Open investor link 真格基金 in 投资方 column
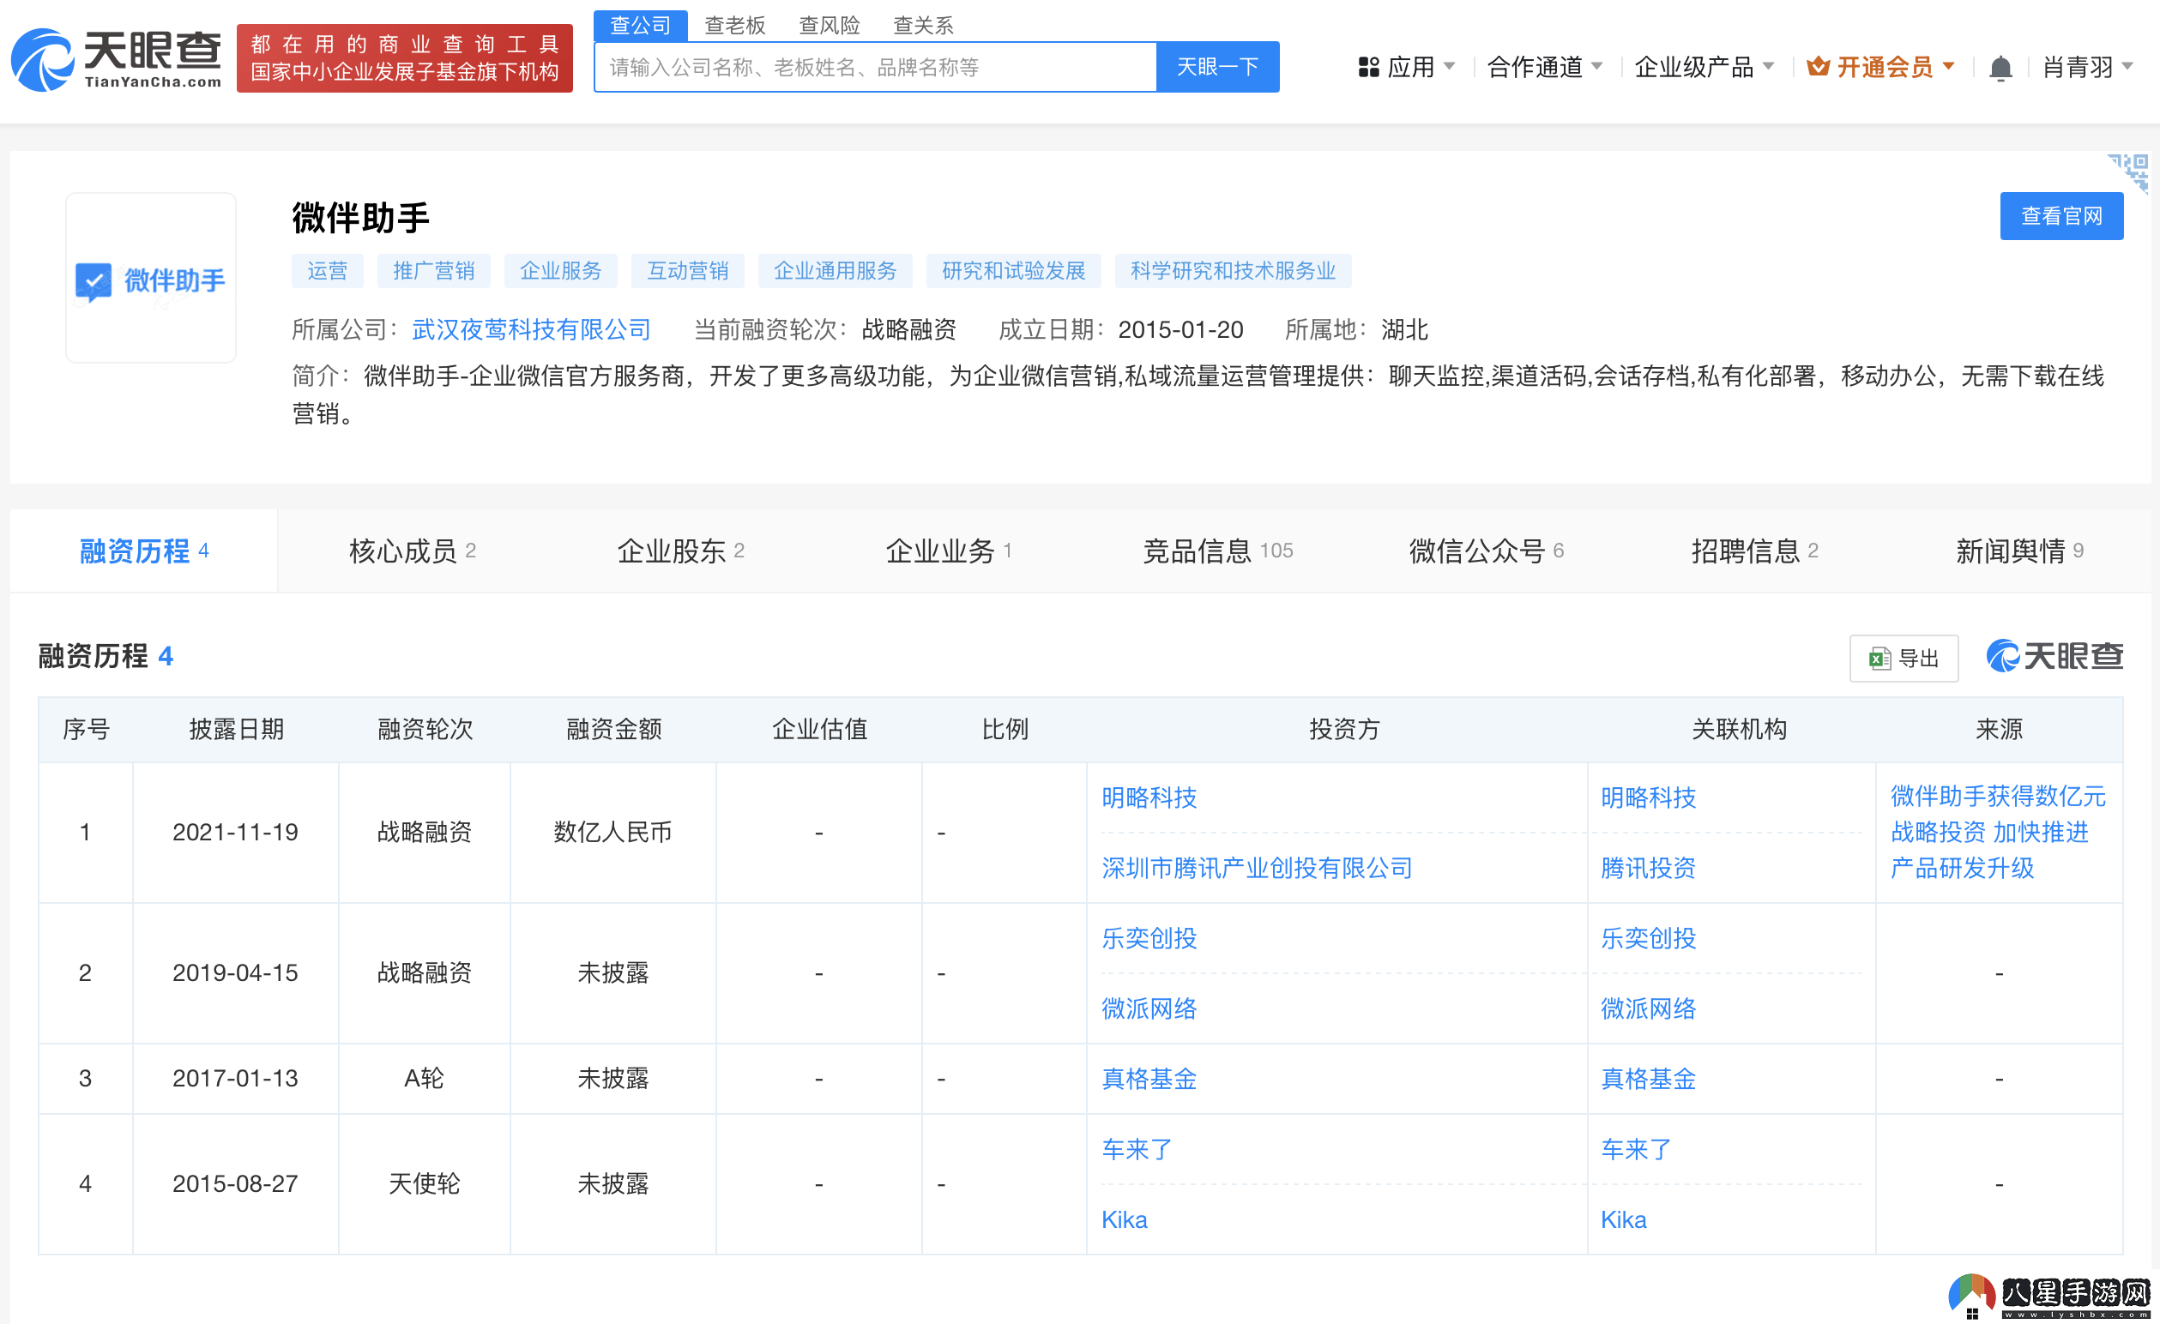Viewport: 2160px width, 1324px height. tap(1149, 1079)
